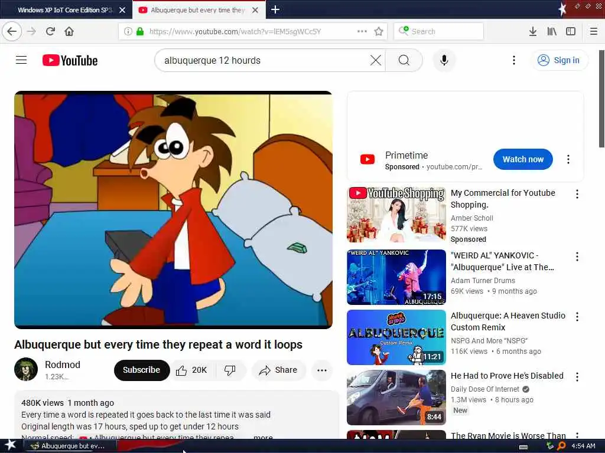Screen dimensions: 605x453
Task: Open 'My Commercial for Youtube Shopping' title
Action: [x=503, y=199]
